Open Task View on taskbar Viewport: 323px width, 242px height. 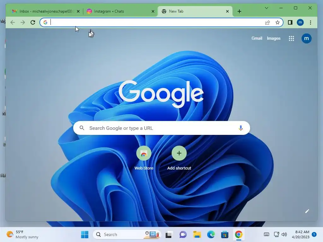point(168,234)
